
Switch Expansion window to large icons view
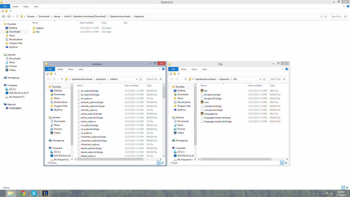[347, 187]
